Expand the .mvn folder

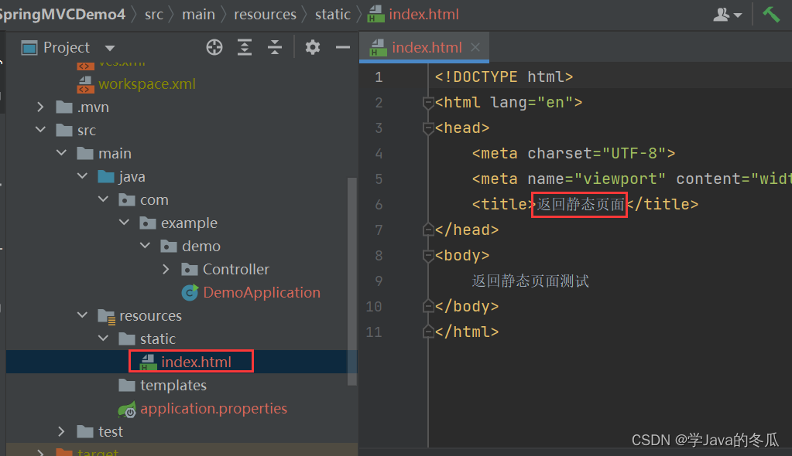point(39,107)
